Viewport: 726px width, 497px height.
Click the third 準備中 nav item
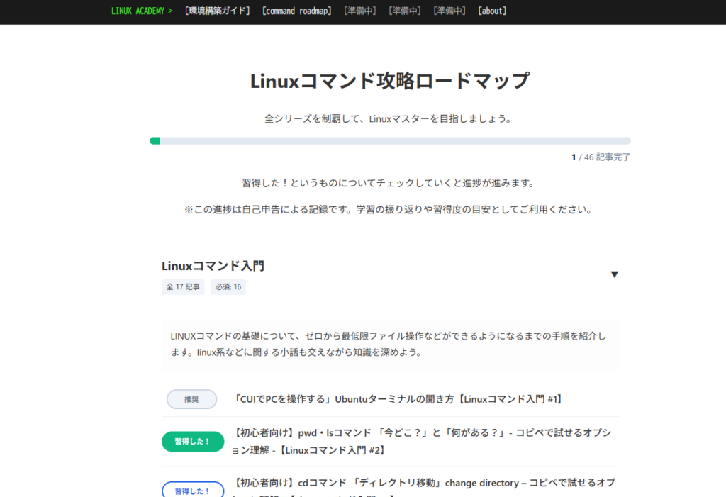pos(449,11)
